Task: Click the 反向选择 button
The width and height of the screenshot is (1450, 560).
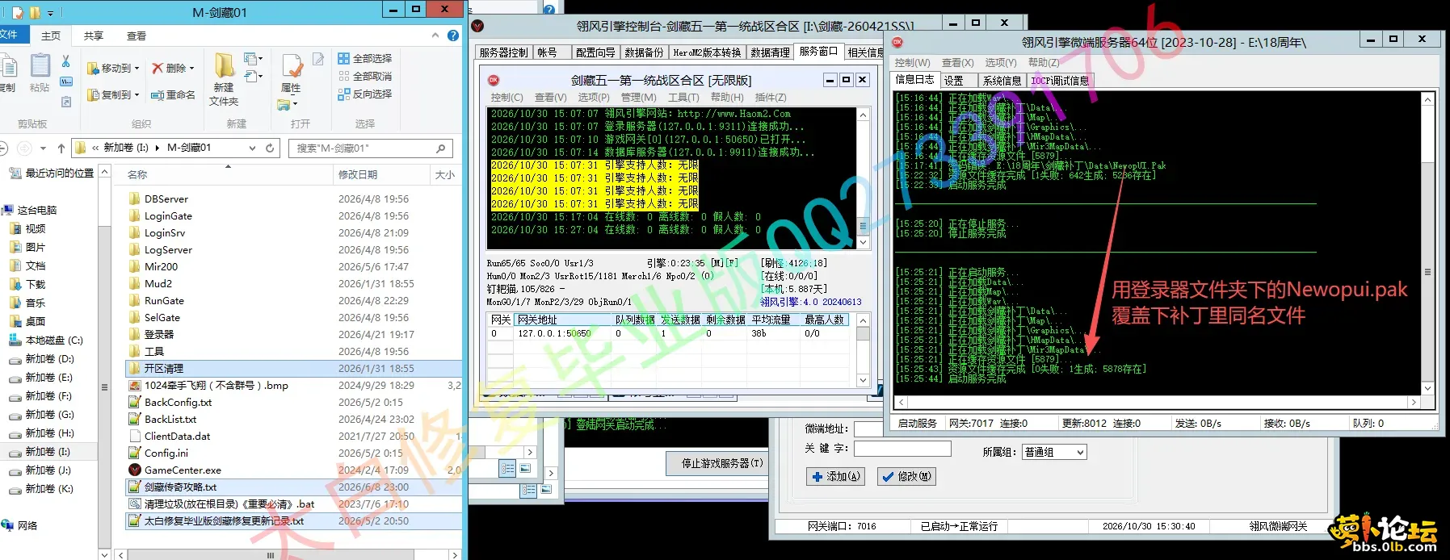Action: click(364, 94)
